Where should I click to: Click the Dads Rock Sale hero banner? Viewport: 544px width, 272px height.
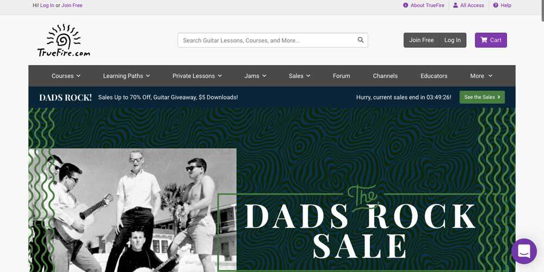pos(272,190)
